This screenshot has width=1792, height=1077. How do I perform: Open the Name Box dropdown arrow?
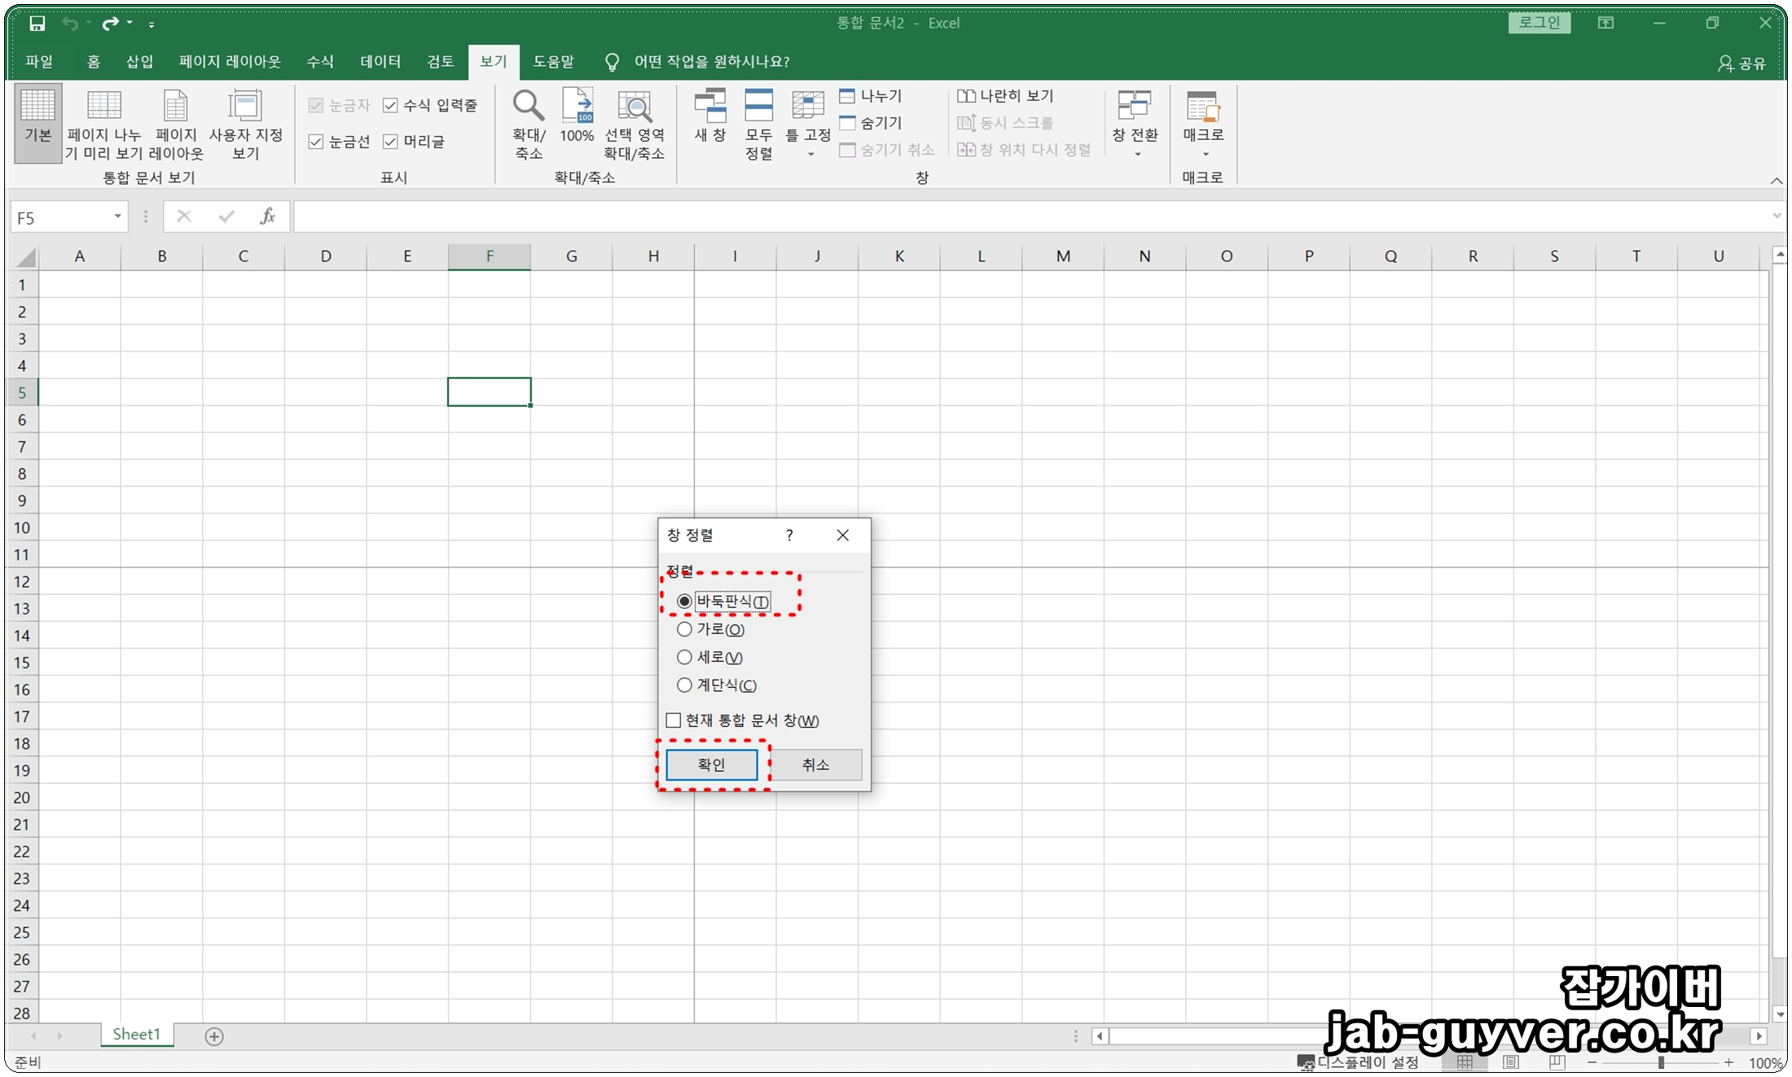point(118,217)
